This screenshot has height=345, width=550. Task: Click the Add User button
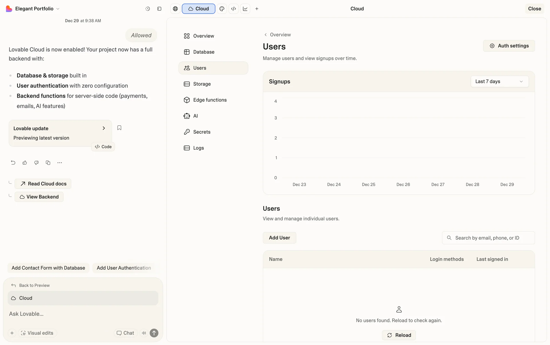point(279,238)
